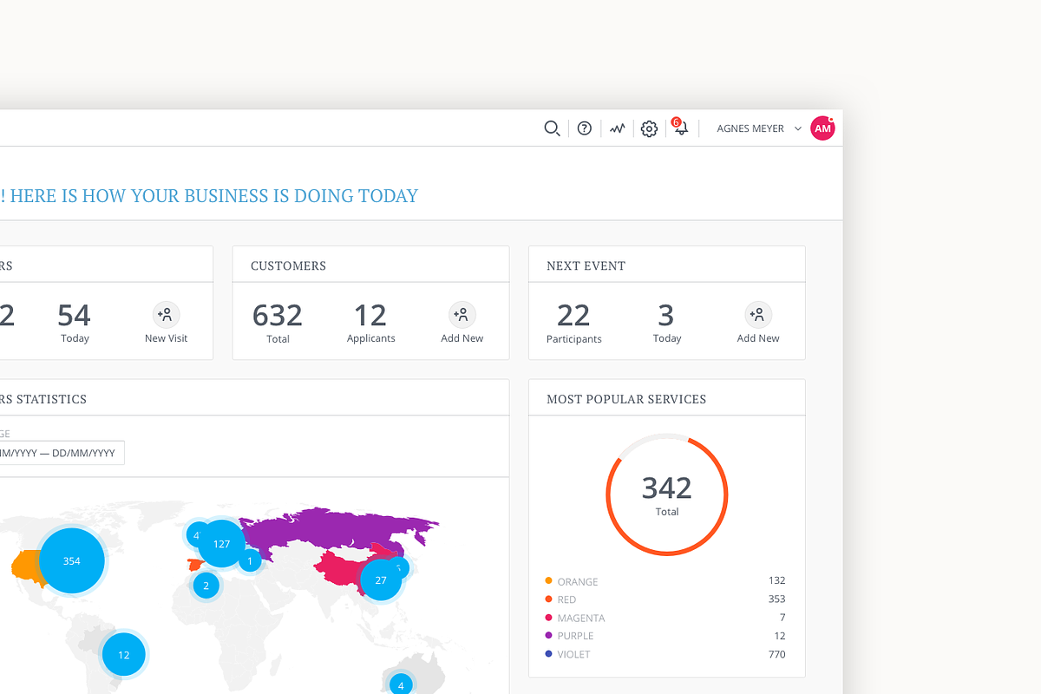Click the date range input field
The image size is (1041, 694).
61,453
